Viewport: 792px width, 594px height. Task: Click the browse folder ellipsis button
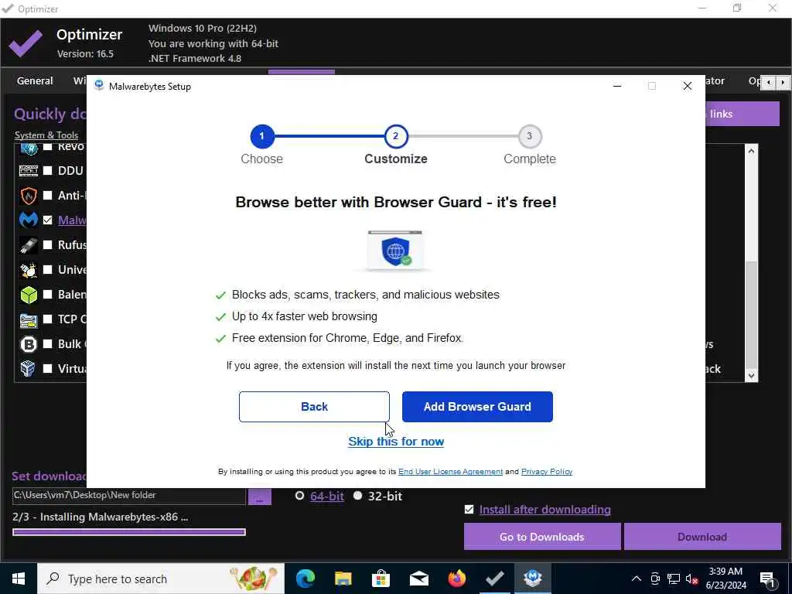(x=260, y=496)
